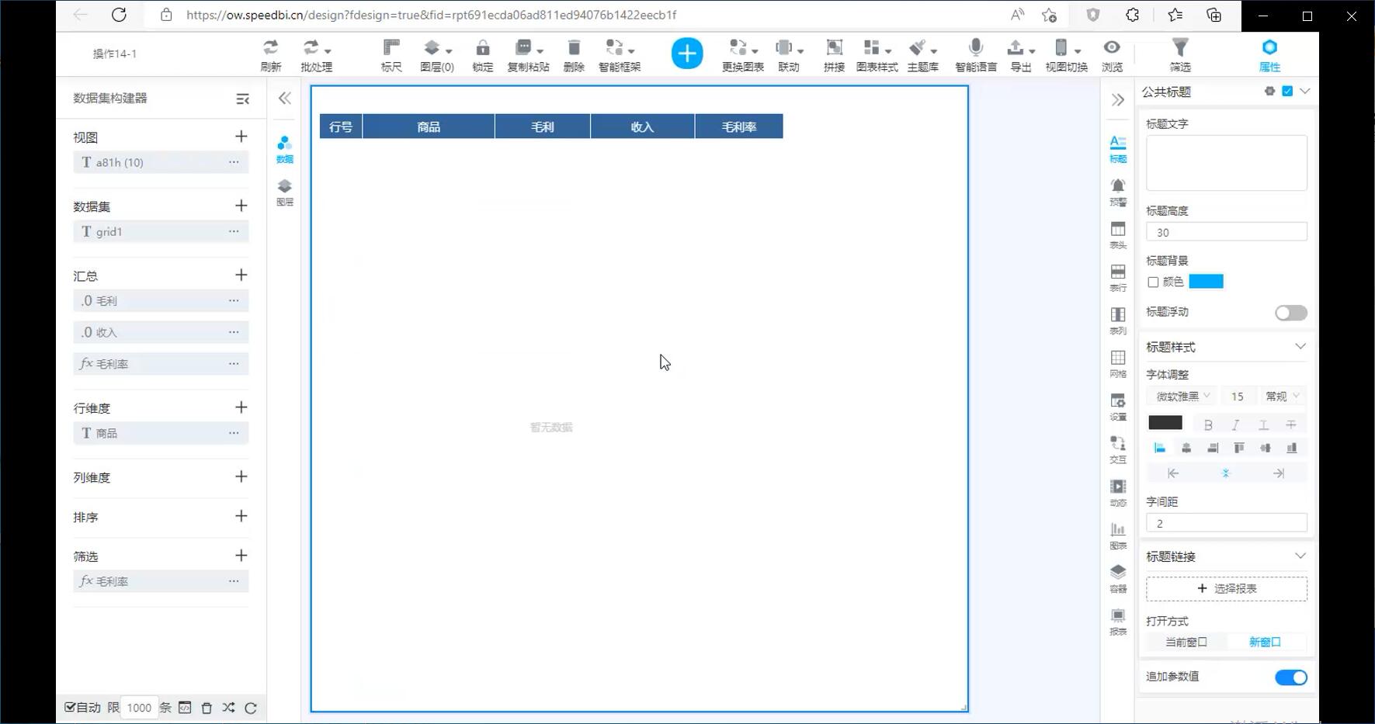Viewport: 1375px width, 724px height.
Task: Click the title height (标题高度) input field
Action: click(1226, 232)
